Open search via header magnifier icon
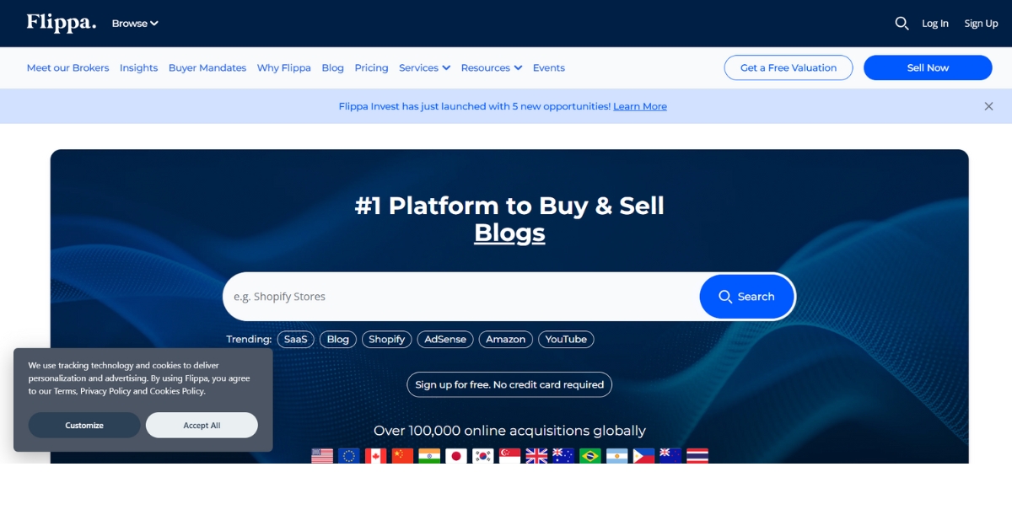 (x=902, y=24)
